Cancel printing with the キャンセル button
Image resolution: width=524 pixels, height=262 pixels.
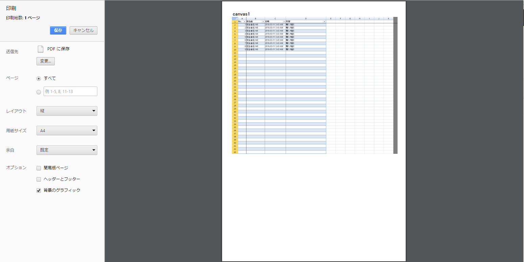click(84, 30)
